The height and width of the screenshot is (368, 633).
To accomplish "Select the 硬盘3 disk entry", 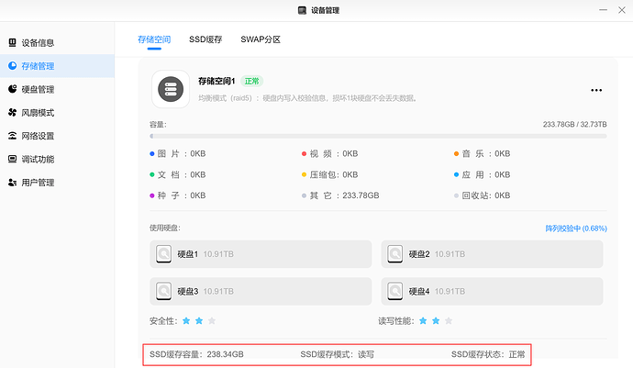I will coord(261,291).
